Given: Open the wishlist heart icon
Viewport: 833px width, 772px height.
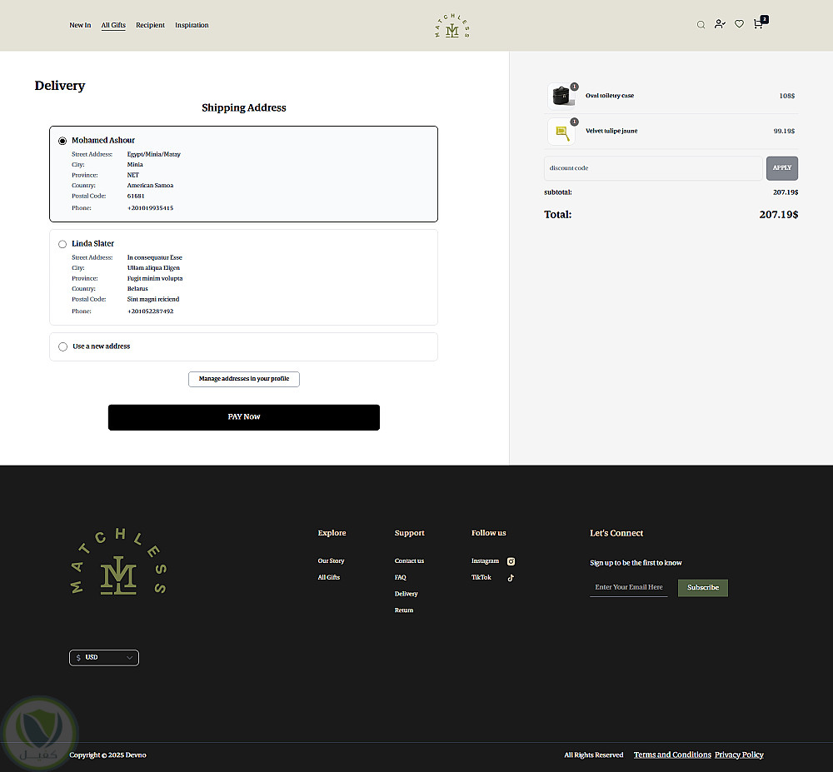Looking at the screenshot, I should [x=739, y=24].
